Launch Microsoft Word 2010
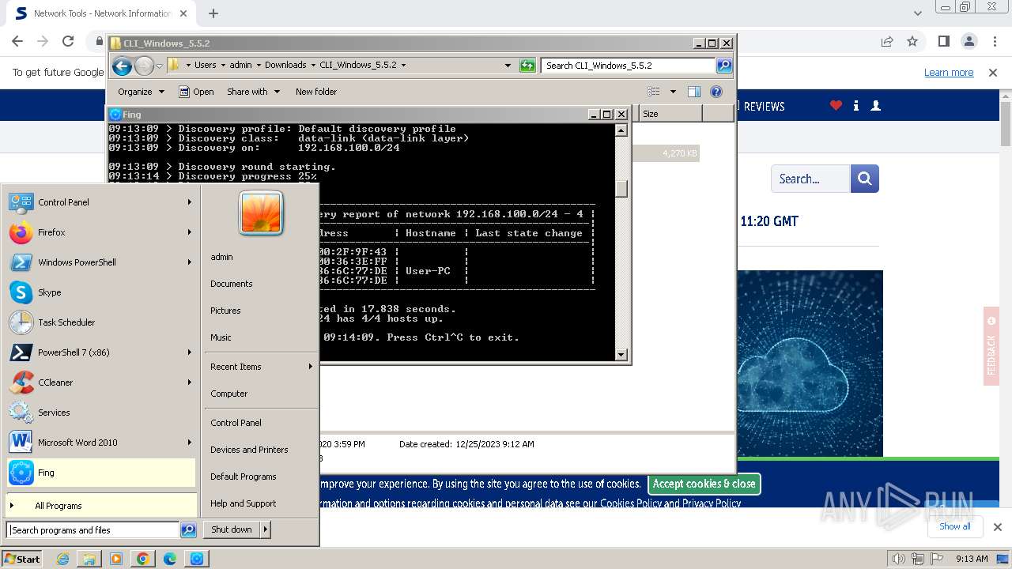The height and width of the screenshot is (569, 1012). click(100, 443)
